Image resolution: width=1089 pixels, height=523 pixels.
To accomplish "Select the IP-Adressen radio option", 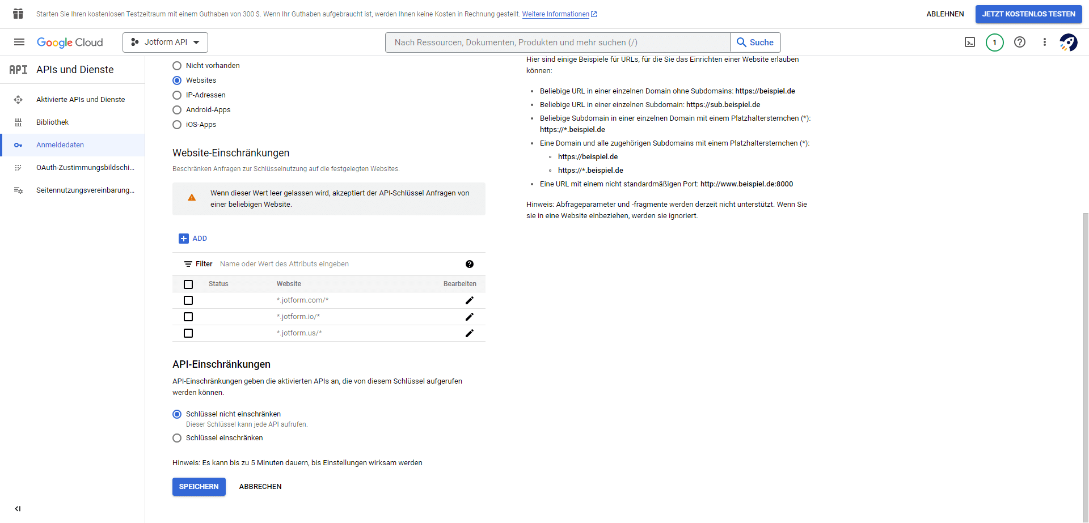I will pos(177,95).
